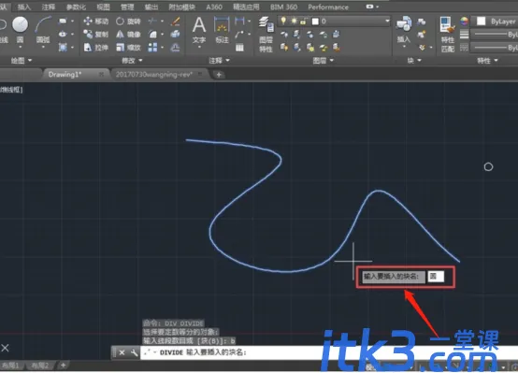Toggle layer on/off lightbulb icon
The height and width of the screenshot is (373, 518).
point(283,21)
